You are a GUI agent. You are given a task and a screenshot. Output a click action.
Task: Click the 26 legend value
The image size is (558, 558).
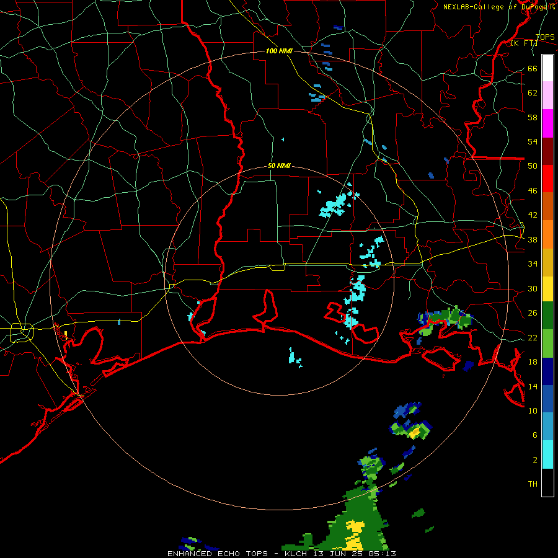point(533,313)
